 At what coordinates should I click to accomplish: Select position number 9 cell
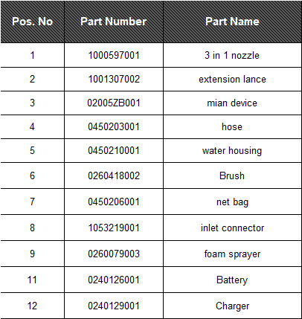(32, 254)
